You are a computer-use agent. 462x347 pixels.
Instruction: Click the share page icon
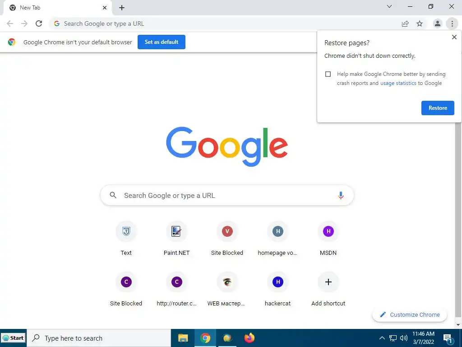tap(405, 23)
